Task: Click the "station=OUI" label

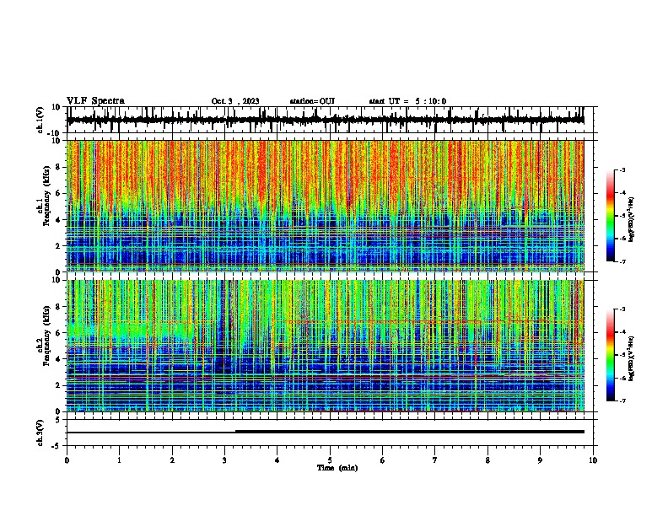Action: (312, 101)
